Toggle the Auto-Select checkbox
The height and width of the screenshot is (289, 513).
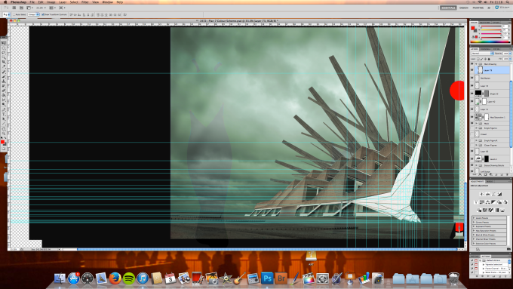coord(14,15)
